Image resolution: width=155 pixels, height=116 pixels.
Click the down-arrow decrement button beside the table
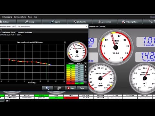click(85, 70)
